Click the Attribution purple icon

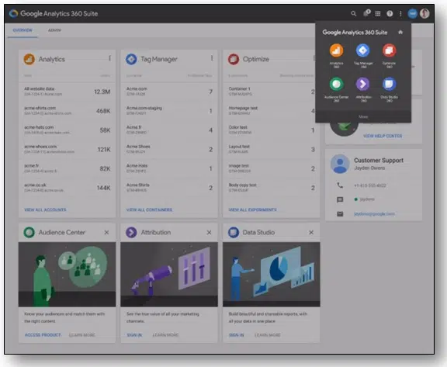131,233
